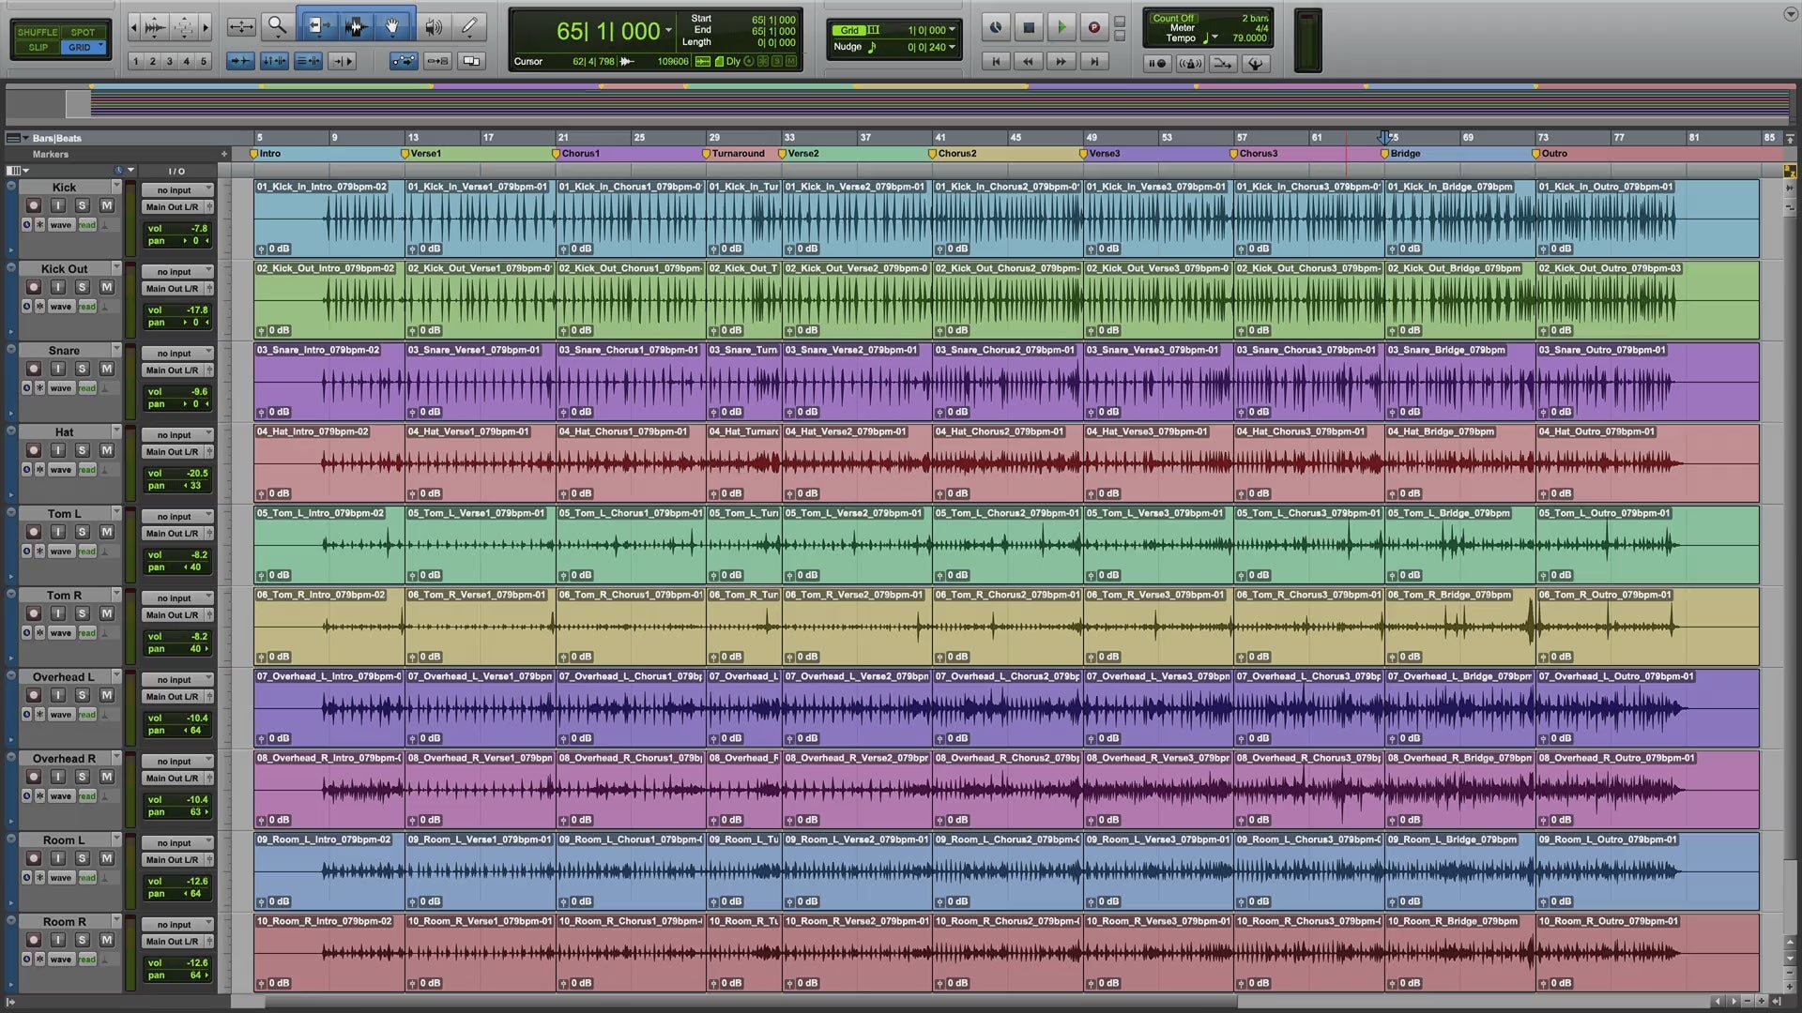Open Tom R 'read' automation mode selector
1802x1013 pixels.
(x=87, y=633)
